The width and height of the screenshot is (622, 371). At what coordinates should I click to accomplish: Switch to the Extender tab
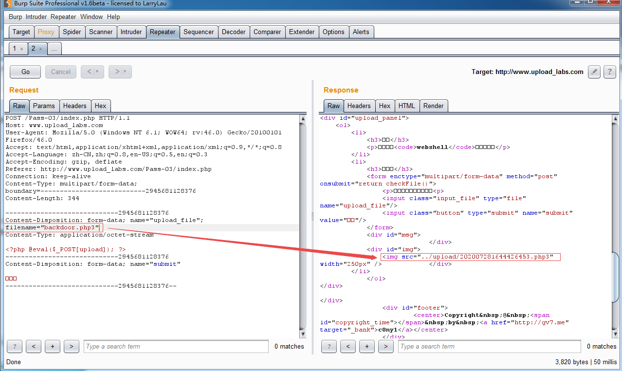(x=302, y=32)
